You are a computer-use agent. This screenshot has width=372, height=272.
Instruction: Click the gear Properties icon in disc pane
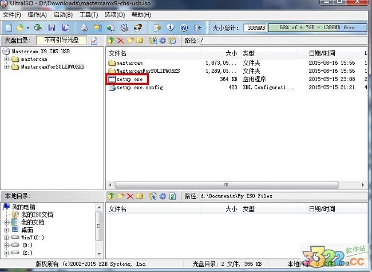click(163, 41)
